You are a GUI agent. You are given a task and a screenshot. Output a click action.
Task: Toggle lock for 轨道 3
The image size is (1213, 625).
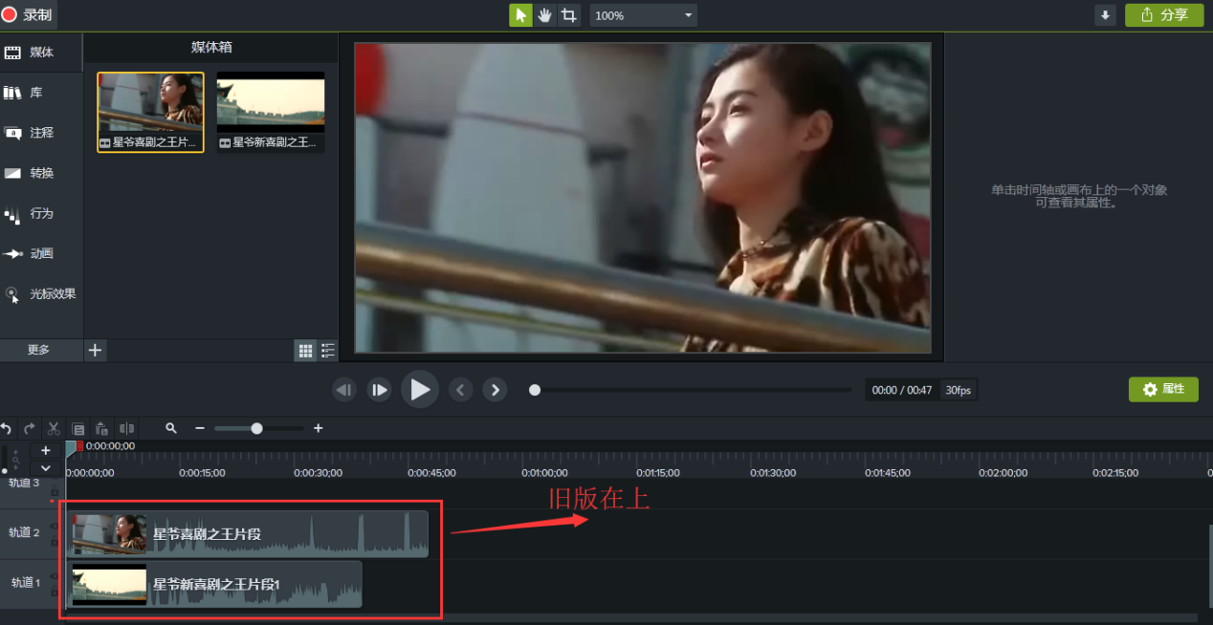[x=54, y=493]
